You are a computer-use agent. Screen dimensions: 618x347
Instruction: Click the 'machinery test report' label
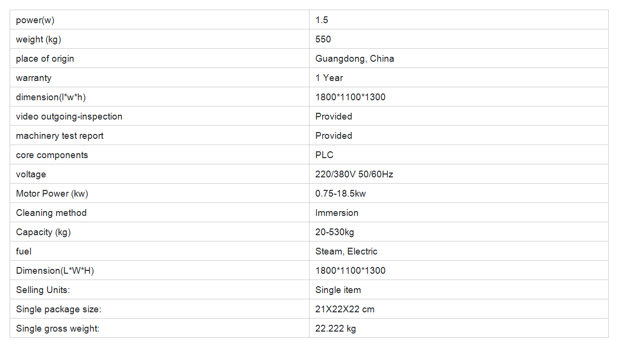click(60, 135)
